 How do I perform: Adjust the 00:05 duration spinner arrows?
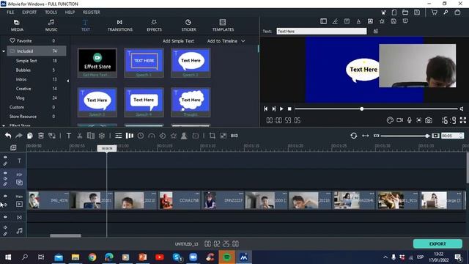461,136
